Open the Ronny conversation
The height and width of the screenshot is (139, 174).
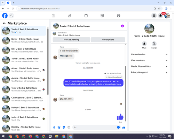pos(23,41)
